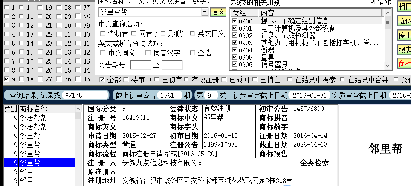Check the 待审中 status filter
Screen dimensions: 411x186
pyautogui.click(x=126, y=80)
